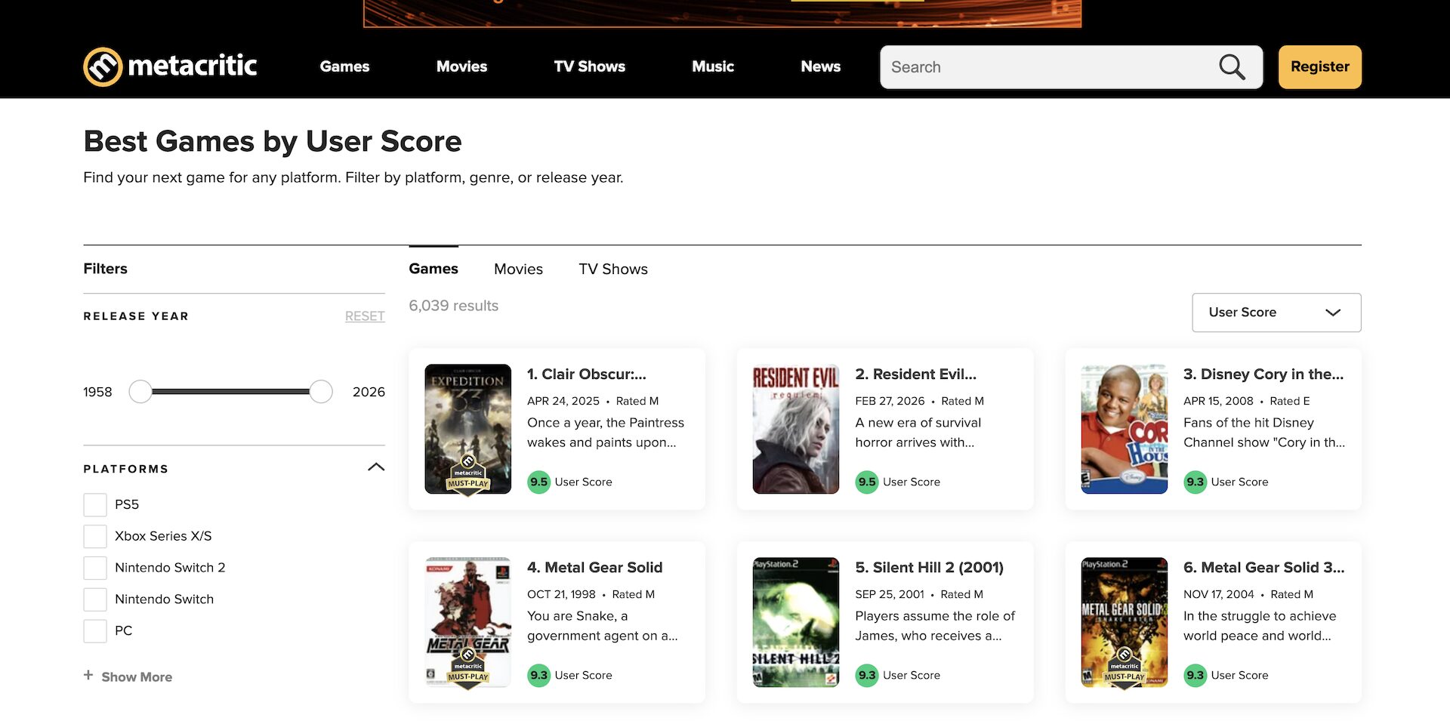
Task: Click the Metacritic logo icon
Action: coord(103,67)
